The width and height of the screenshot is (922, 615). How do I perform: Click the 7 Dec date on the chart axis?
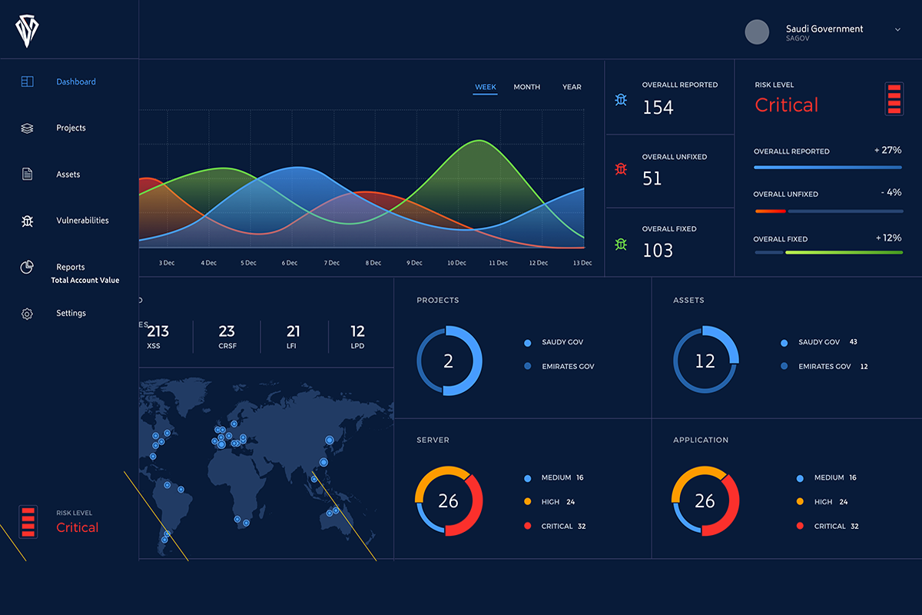click(x=332, y=263)
